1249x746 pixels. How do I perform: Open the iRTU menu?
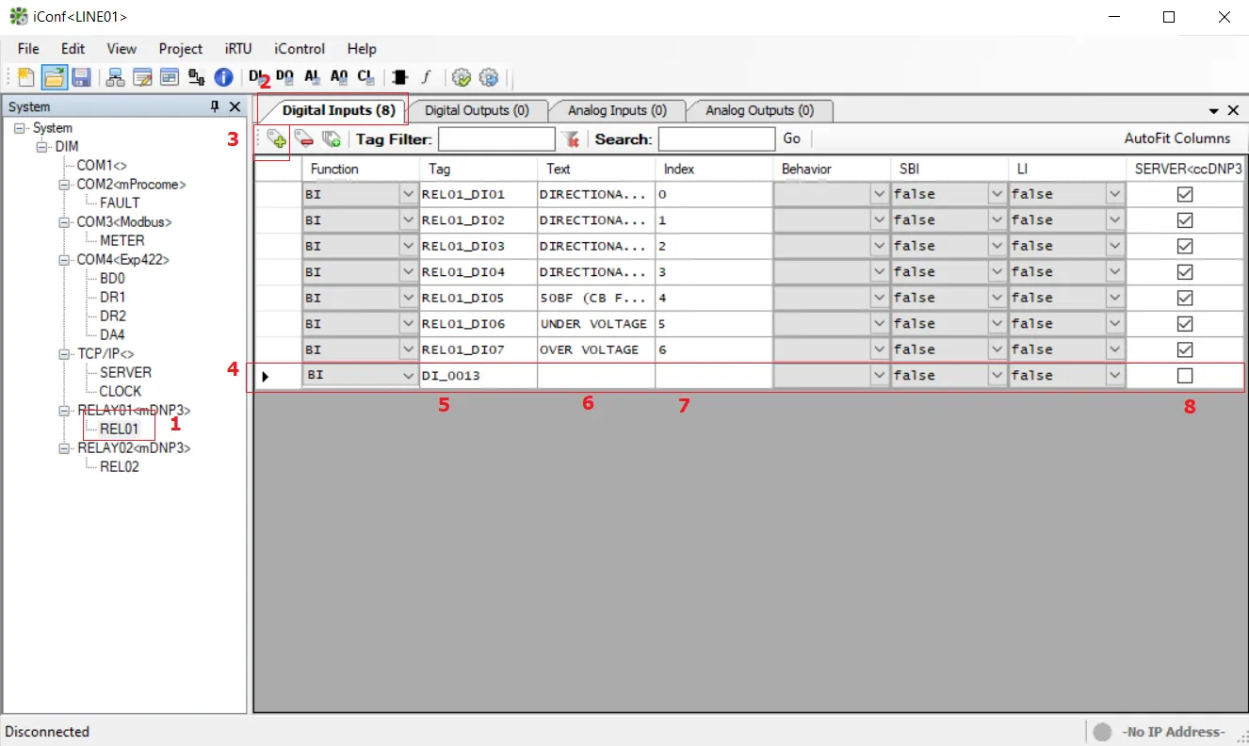[x=238, y=49]
